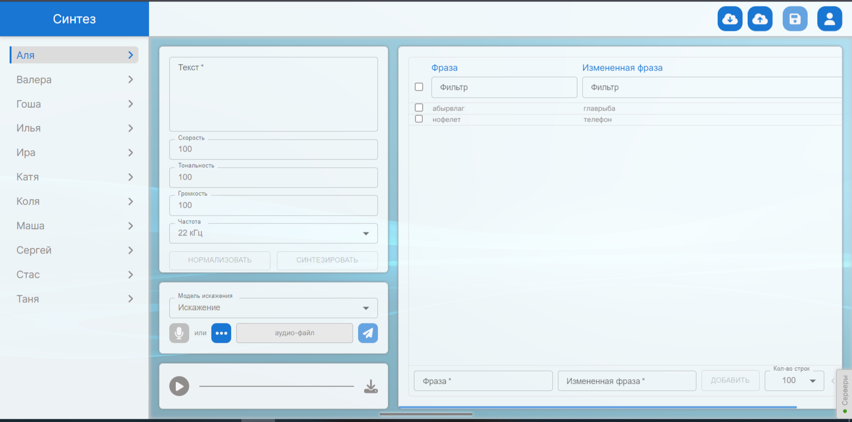Open the Частота 22 кГц dropdown
The width and height of the screenshot is (852, 422).
tap(273, 234)
